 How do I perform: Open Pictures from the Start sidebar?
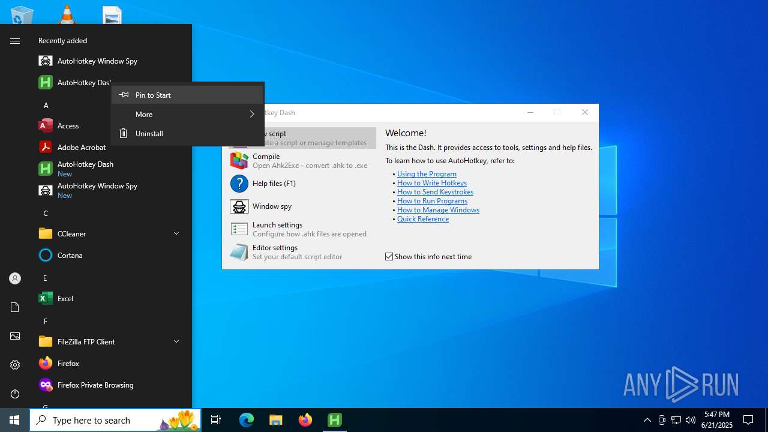(x=15, y=336)
